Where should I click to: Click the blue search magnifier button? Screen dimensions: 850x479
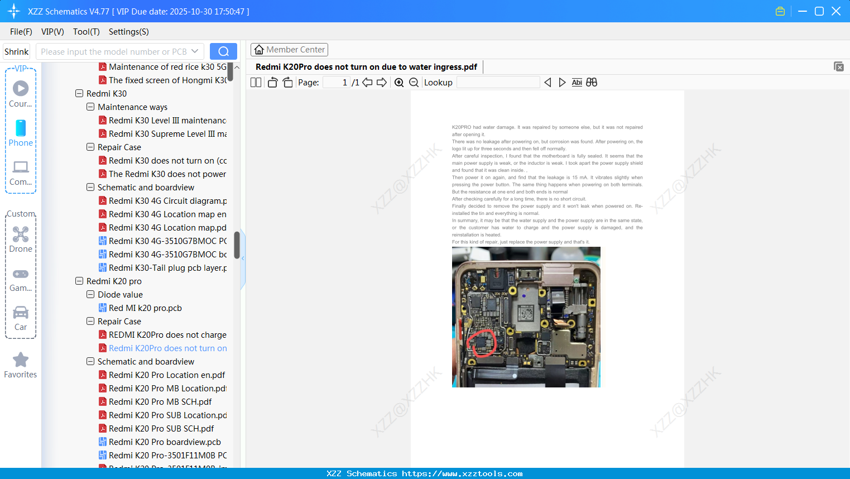223,51
